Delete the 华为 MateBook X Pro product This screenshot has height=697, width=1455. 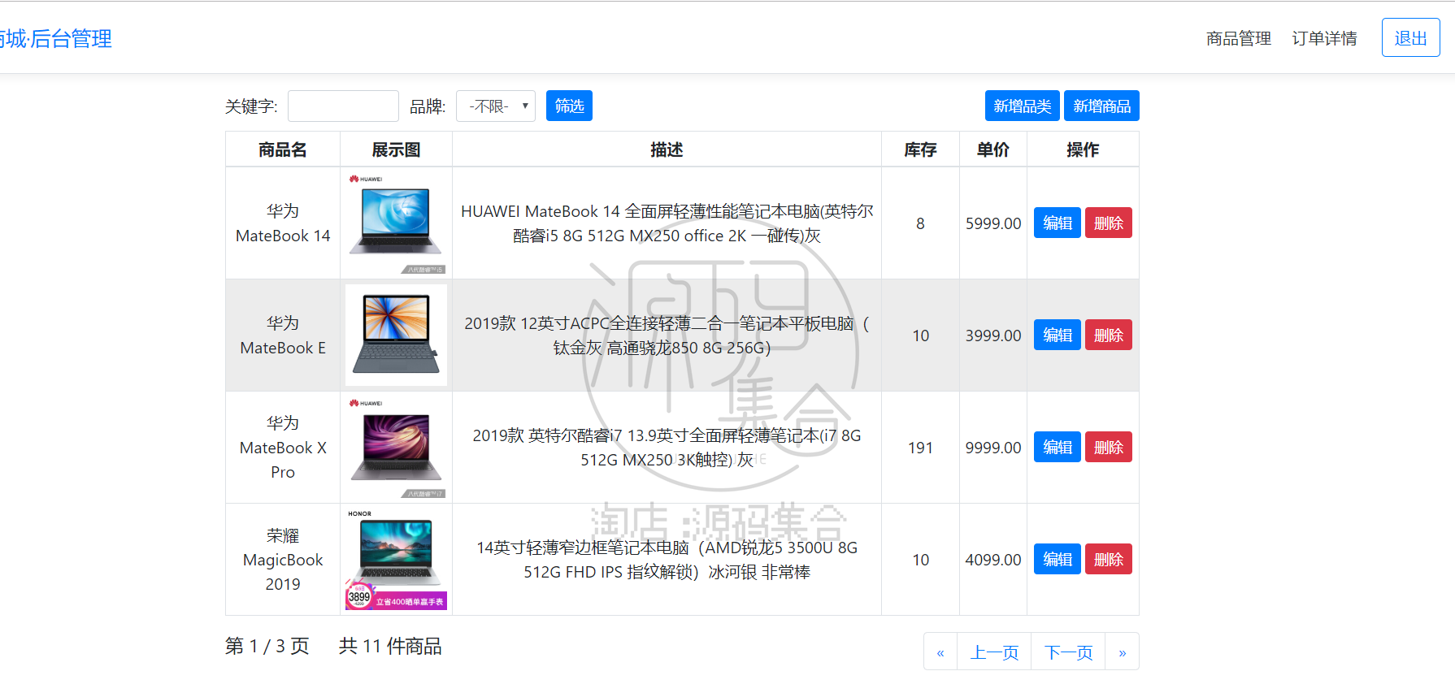click(x=1108, y=447)
